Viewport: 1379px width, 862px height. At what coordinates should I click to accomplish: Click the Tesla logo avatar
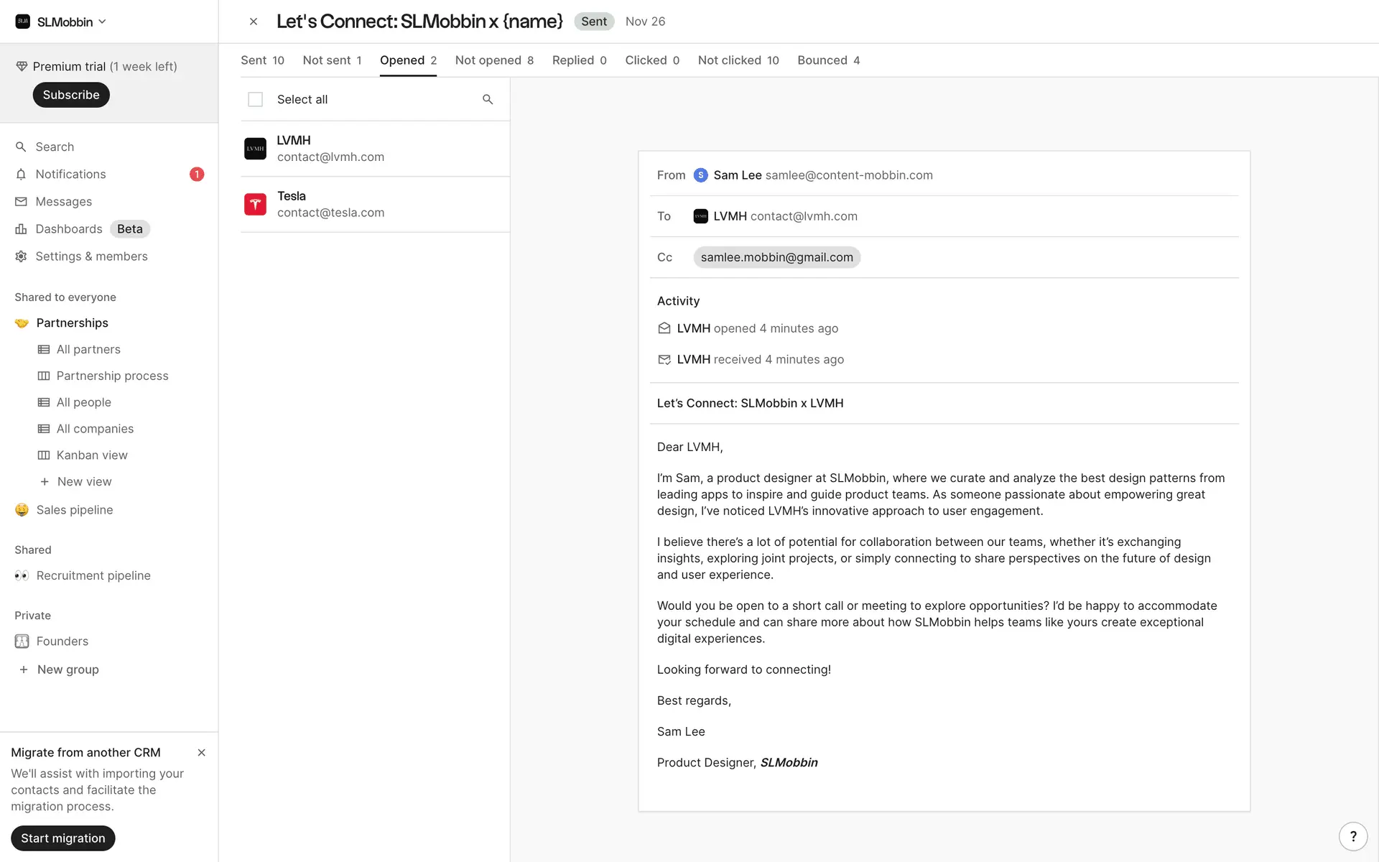(255, 205)
